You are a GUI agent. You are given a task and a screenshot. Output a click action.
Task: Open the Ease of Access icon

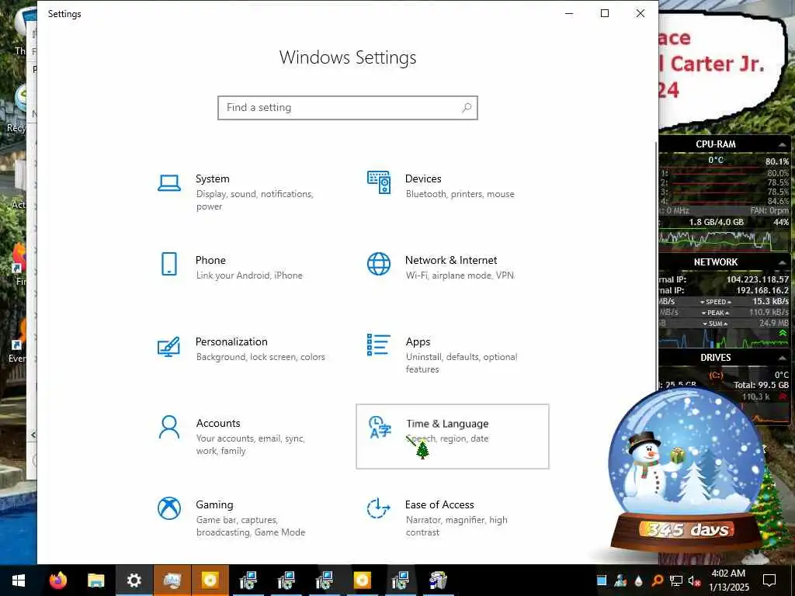[x=378, y=508]
